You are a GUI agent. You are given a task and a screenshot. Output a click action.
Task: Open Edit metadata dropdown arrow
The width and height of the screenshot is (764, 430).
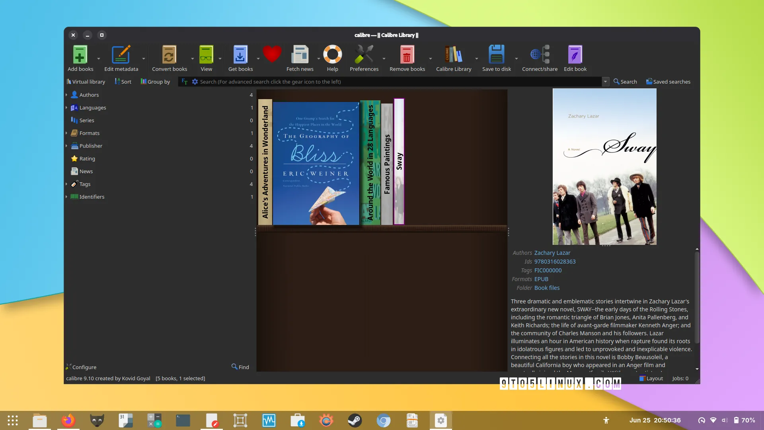[x=144, y=59]
